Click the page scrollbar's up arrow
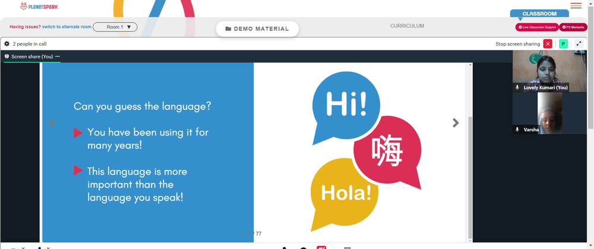The height and width of the screenshot is (249, 594). click(x=590, y=3)
